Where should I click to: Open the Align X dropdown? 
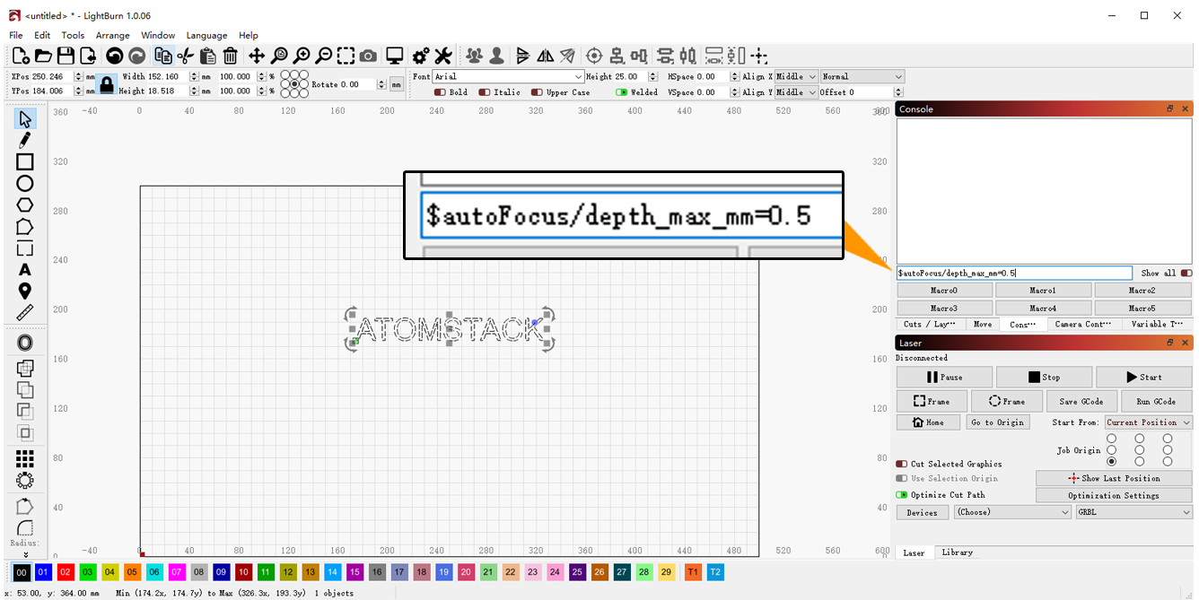pos(796,77)
